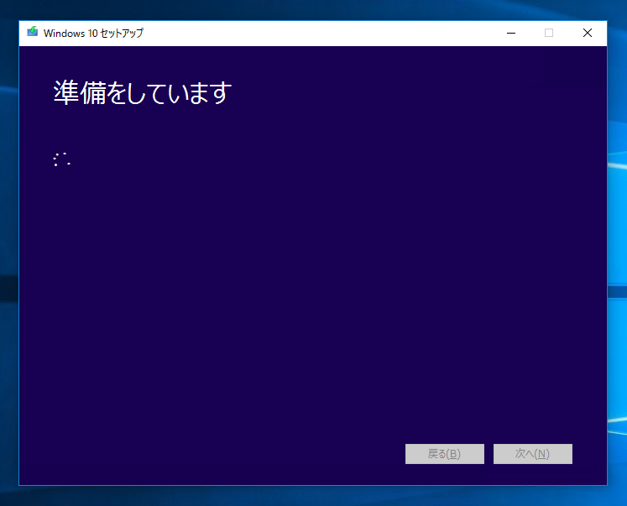This screenshot has width=627, height=506.
Task: Minimize the Windows 10 セットアップ window
Action: (511, 33)
